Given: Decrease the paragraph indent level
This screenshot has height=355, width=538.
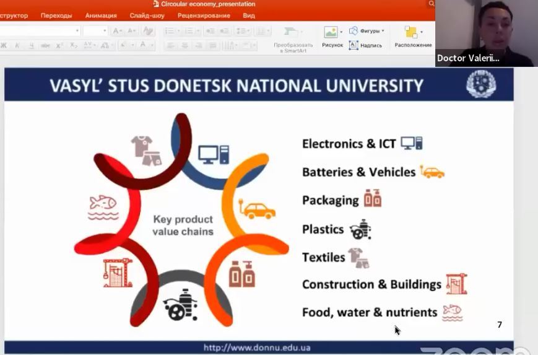Looking at the screenshot, I should (210, 31).
